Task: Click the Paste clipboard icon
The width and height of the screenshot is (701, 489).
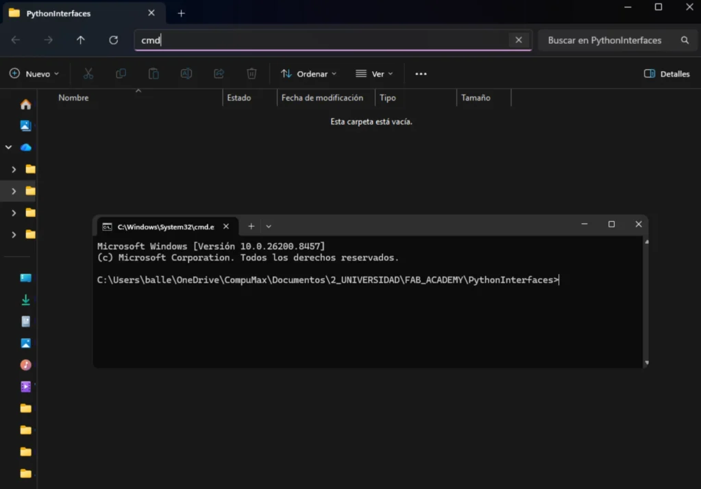Action: [x=153, y=73]
